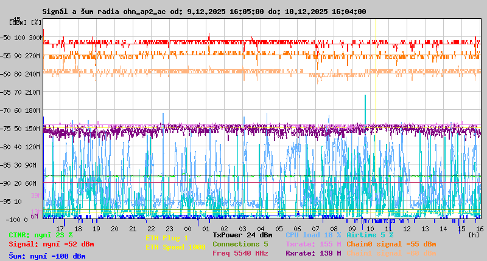Viewport: 487px width, 261px height.
Task: Click the faint Chain1 signal legend label
Action: [x=391, y=253]
